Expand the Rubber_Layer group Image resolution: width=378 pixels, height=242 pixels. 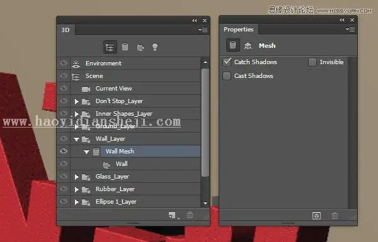pyautogui.click(x=76, y=190)
